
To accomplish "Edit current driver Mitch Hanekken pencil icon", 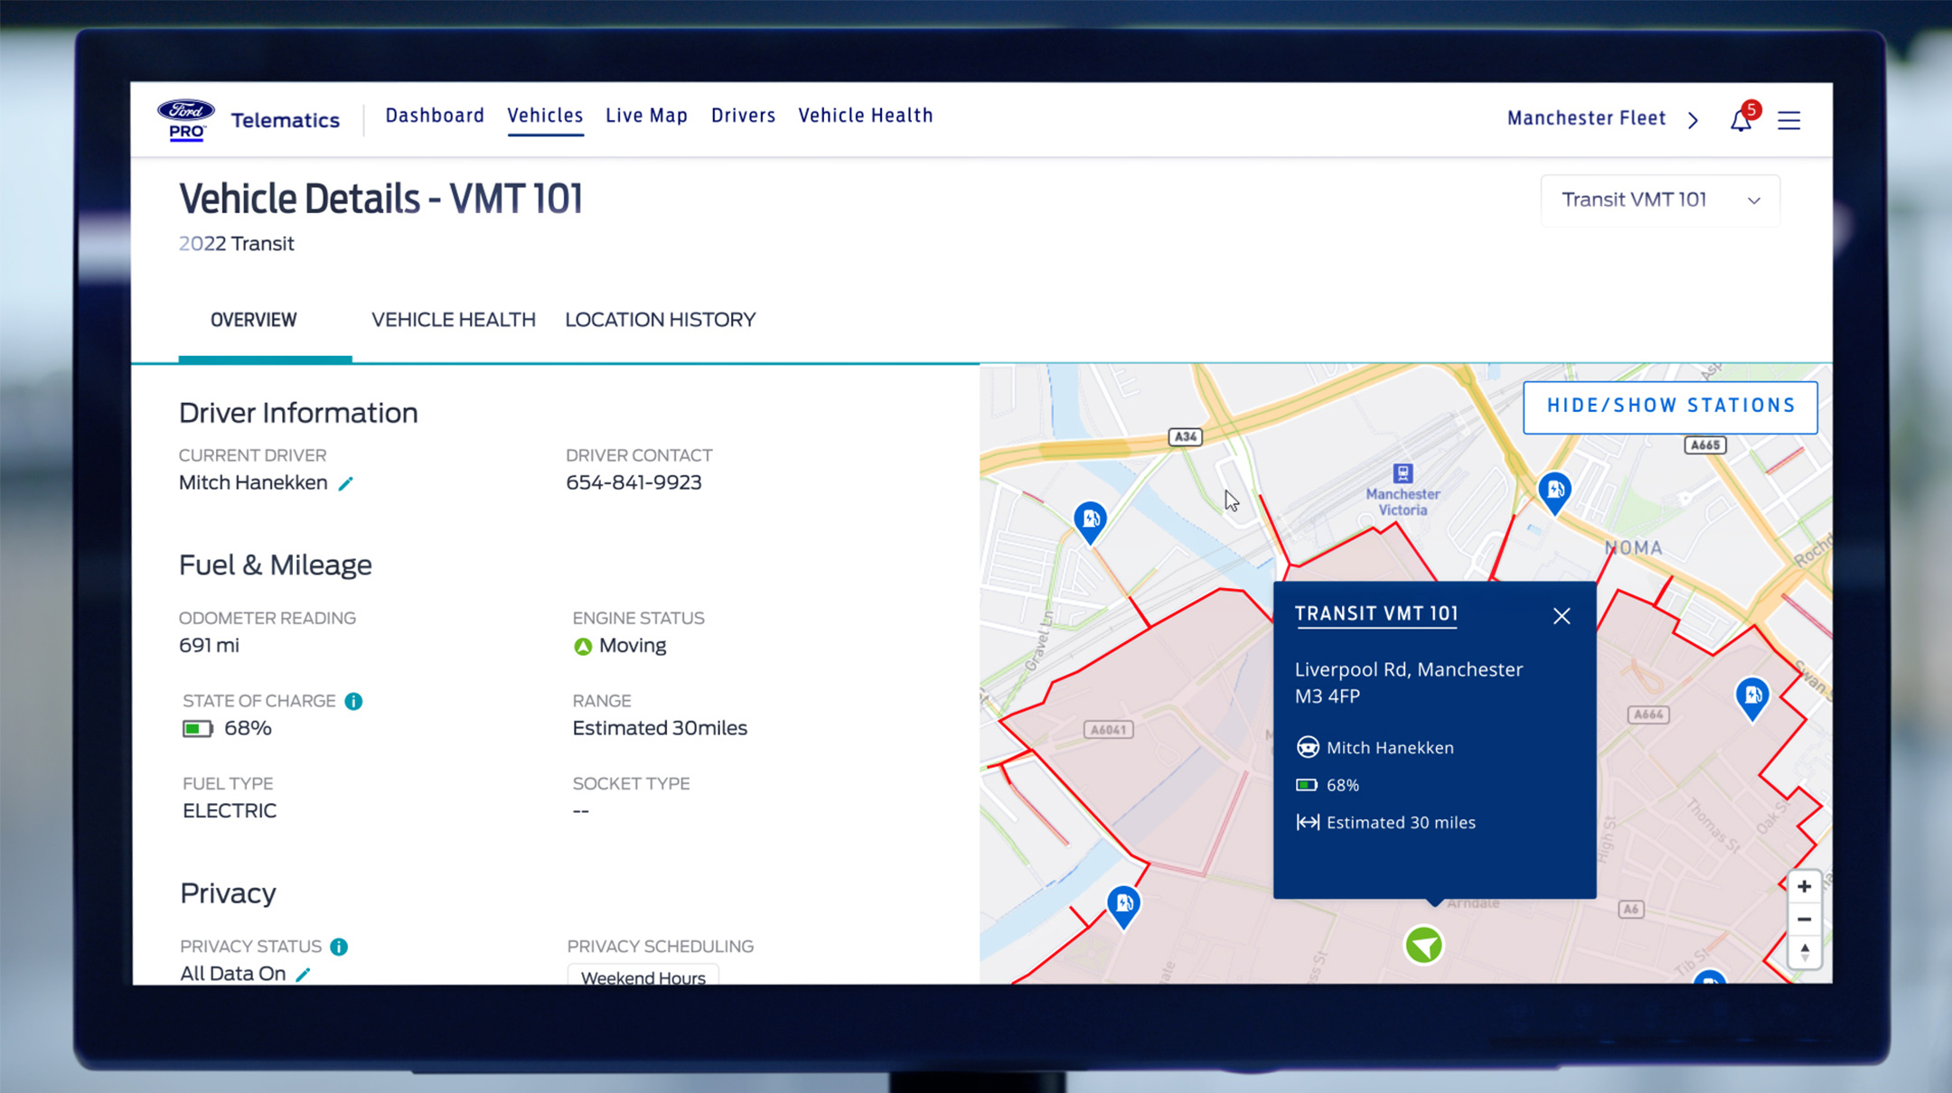I will click(346, 484).
